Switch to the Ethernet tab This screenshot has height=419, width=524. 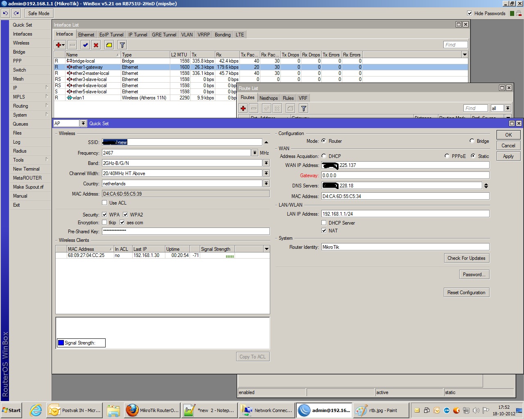click(86, 35)
